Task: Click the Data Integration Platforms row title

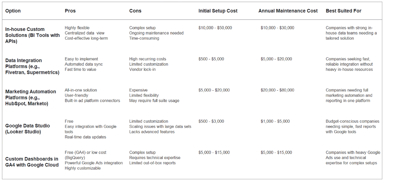Action: 32,66
